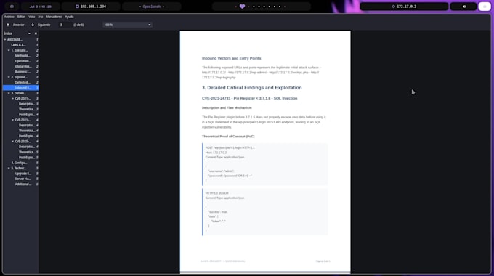Image resolution: width=494 pixels, height=276 pixels.
Task: Open the Ayuda menu
Action: pyautogui.click(x=69, y=17)
